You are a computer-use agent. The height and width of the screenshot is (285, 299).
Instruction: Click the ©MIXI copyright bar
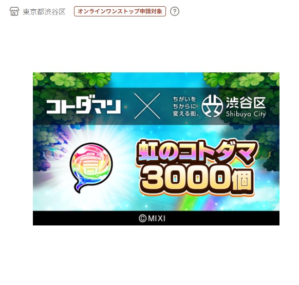[x=156, y=218]
